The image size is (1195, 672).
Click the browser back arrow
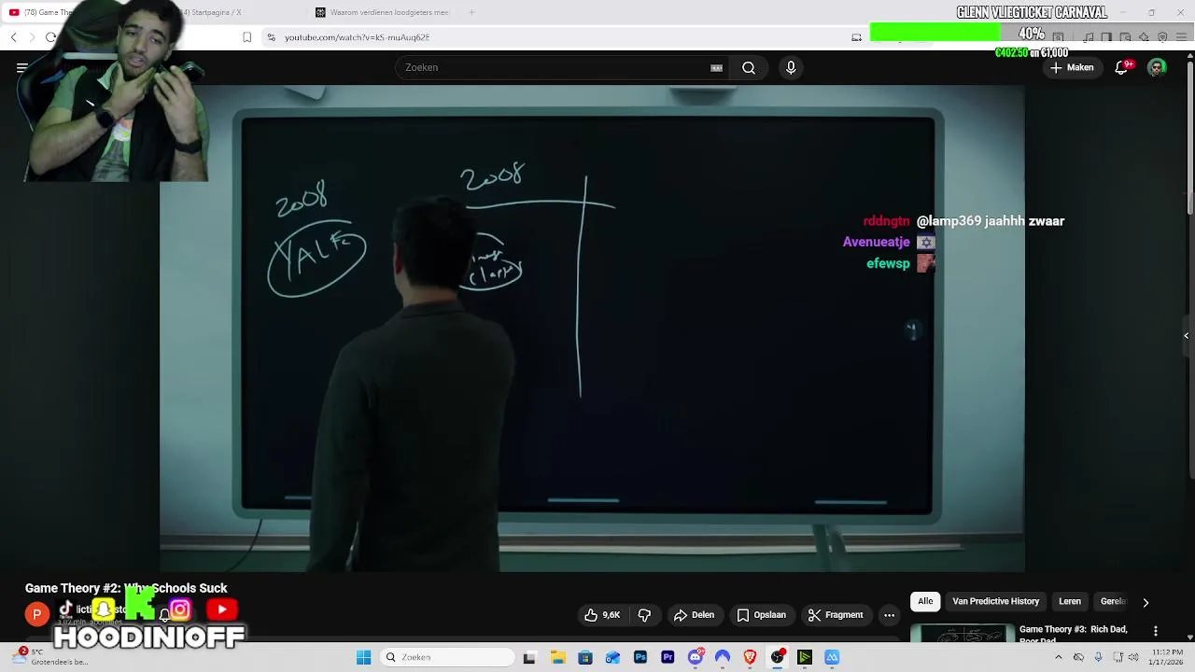[x=14, y=37]
